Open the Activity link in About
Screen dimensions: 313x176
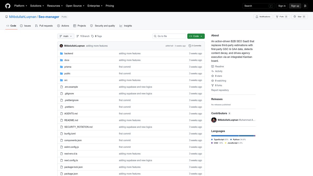click(x=217, y=71)
